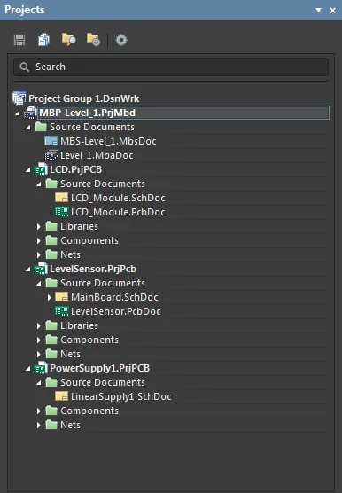
Task: Click the MainBoard.SchDoc schematic icon
Action: (61, 297)
